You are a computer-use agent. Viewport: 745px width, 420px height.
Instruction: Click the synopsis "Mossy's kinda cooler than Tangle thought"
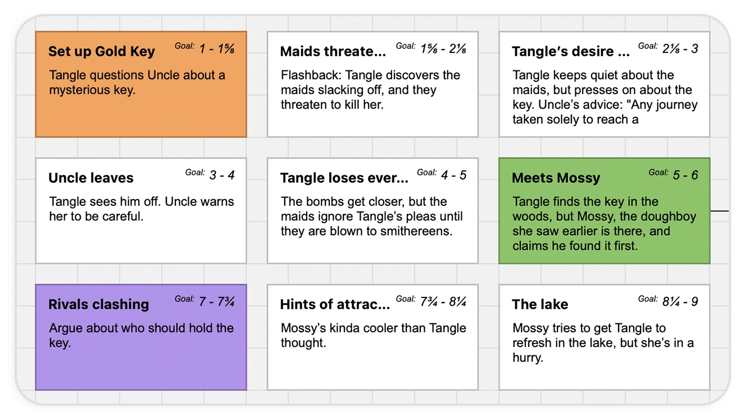point(373,335)
